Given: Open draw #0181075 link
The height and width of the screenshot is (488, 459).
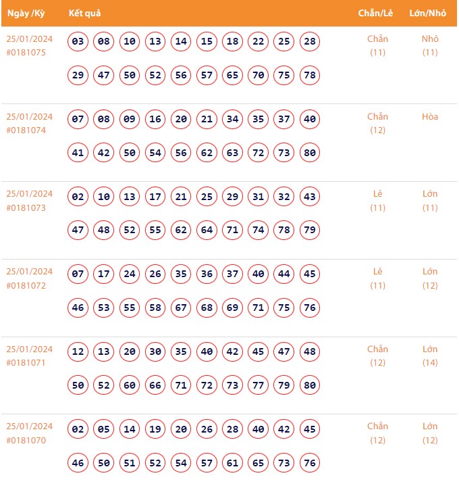Looking at the screenshot, I should pos(26,53).
